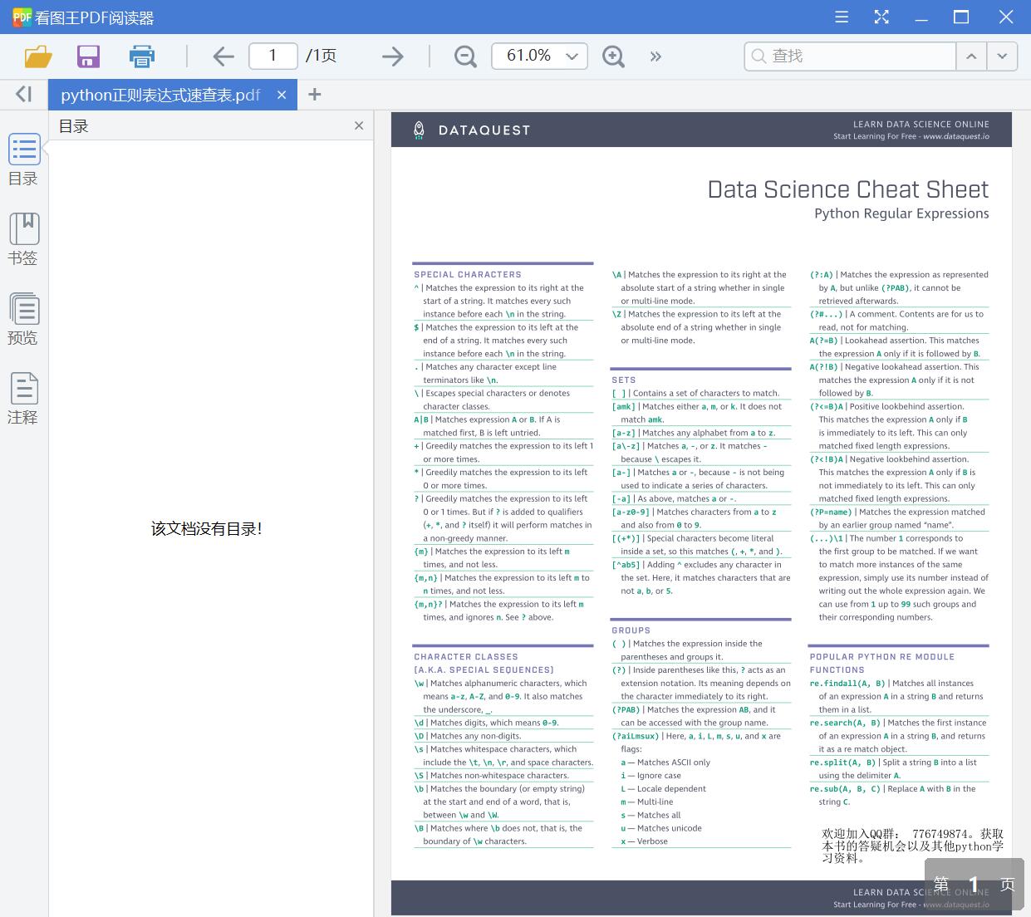Zoom out with the minus magnifier

(465, 56)
